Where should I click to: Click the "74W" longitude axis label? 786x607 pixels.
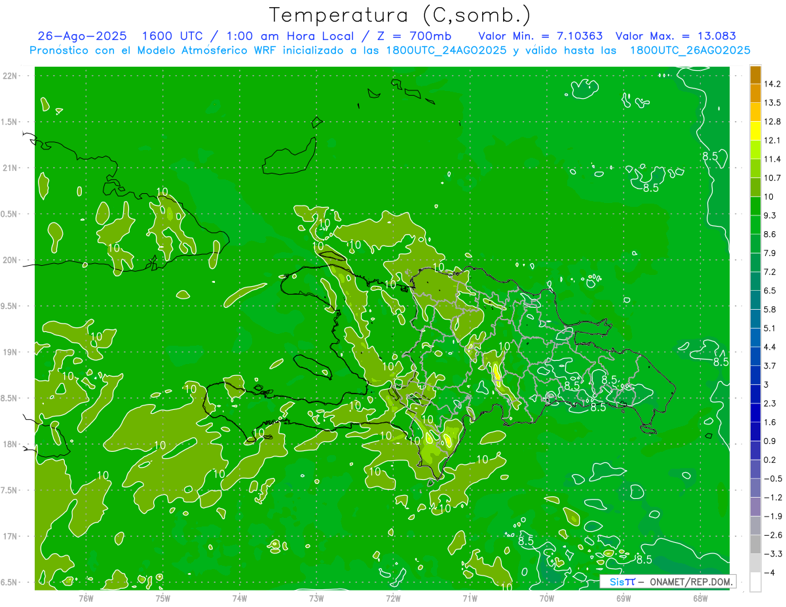click(x=240, y=598)
